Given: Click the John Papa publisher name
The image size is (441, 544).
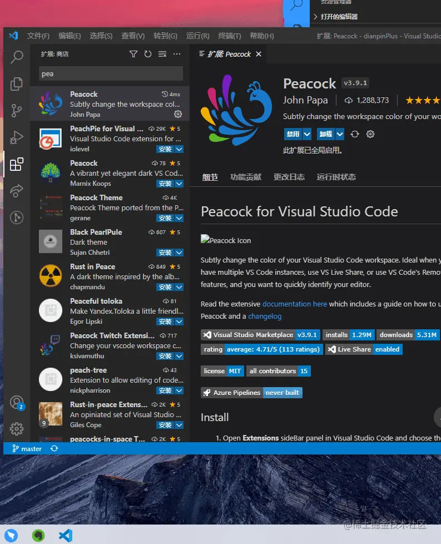Looking at the screenshot, I should 305,100.
